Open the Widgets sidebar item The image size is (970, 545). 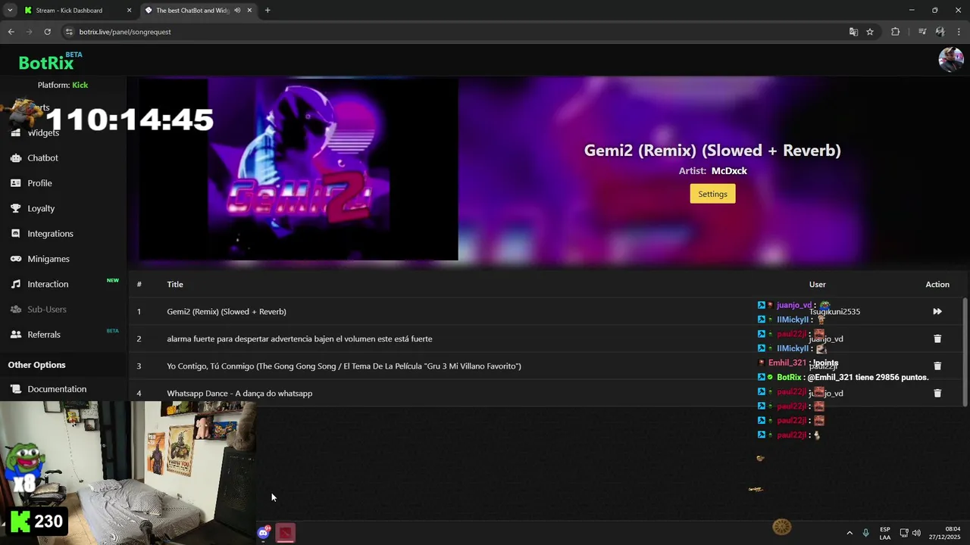click(x=43, y=132)
